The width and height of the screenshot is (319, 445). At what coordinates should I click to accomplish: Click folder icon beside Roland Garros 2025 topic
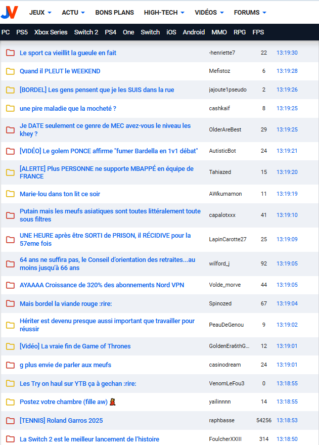[x=10, y=420]
